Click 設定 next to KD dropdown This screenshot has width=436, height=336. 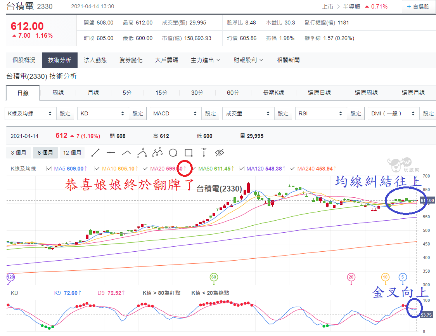coord(138,113)
